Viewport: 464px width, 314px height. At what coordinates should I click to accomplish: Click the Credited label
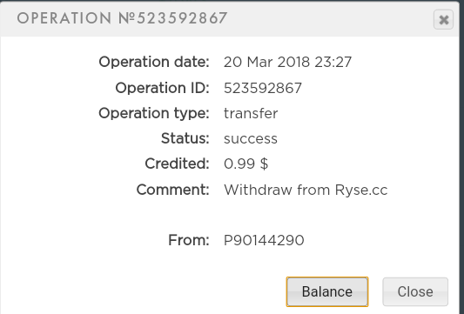(177, 164)
